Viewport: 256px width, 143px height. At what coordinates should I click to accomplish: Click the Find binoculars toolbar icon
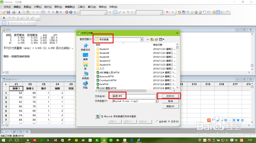coord(57,12)
